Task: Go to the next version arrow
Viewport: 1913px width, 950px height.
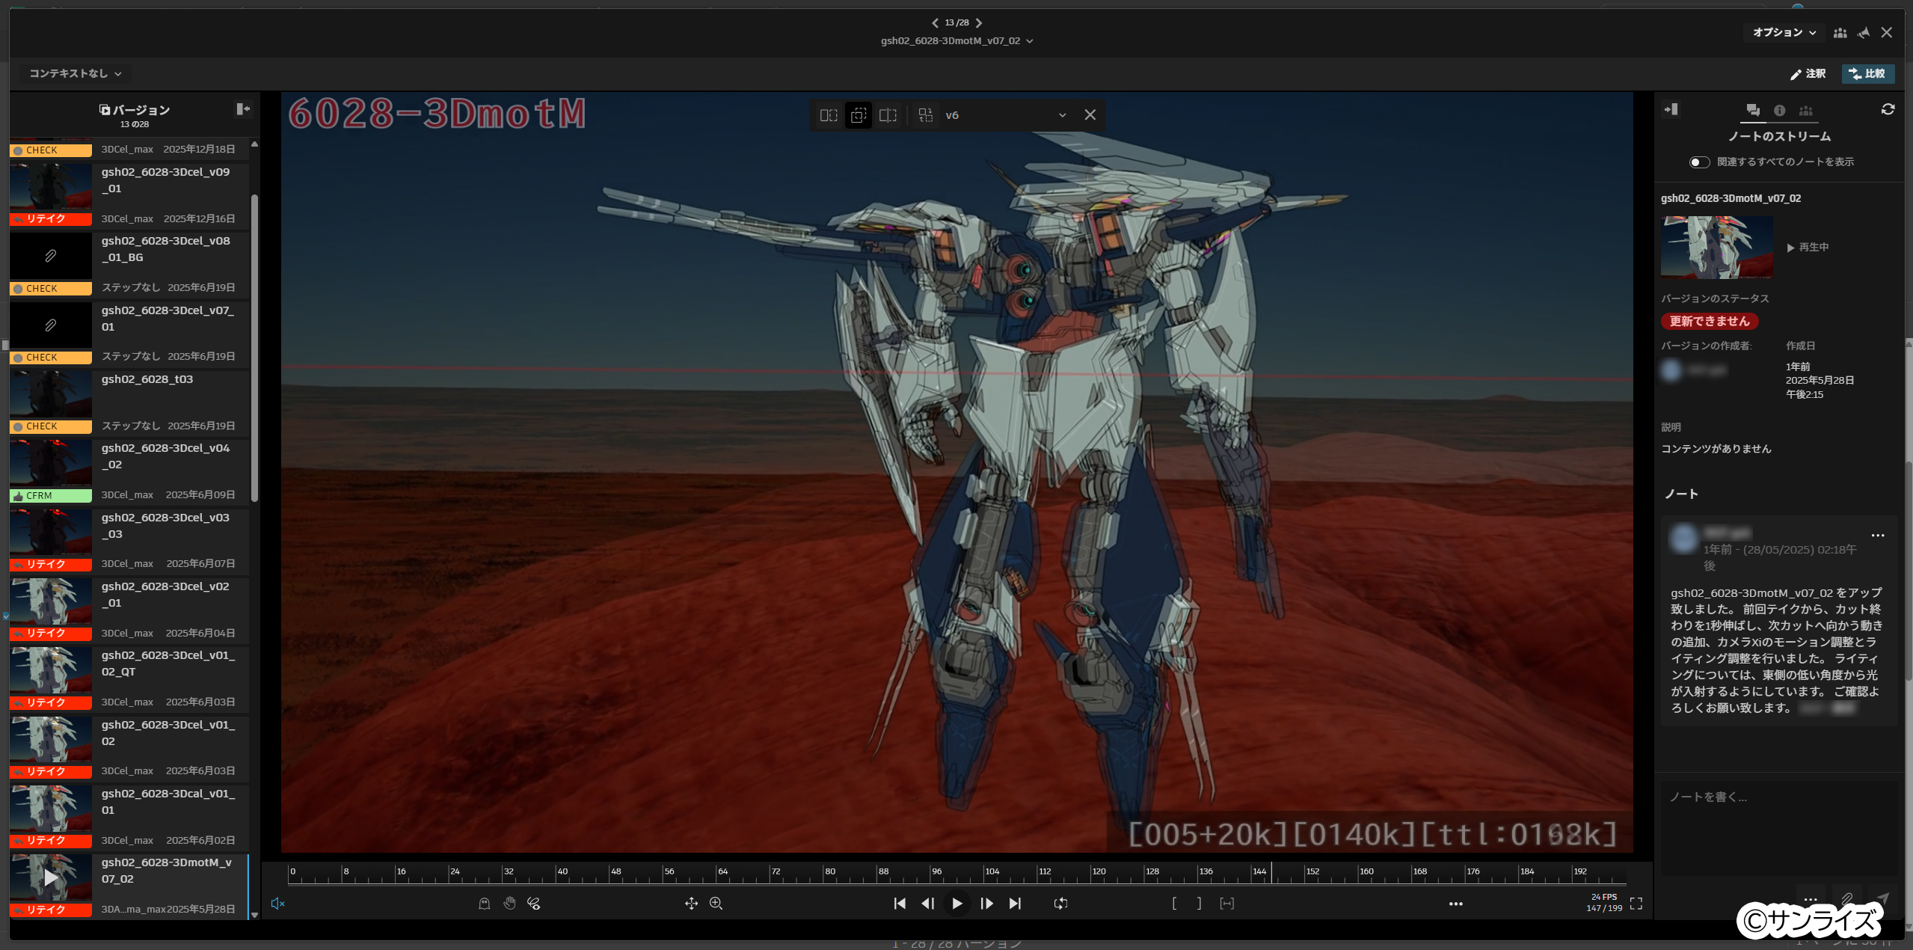Action: pos(979,23)
